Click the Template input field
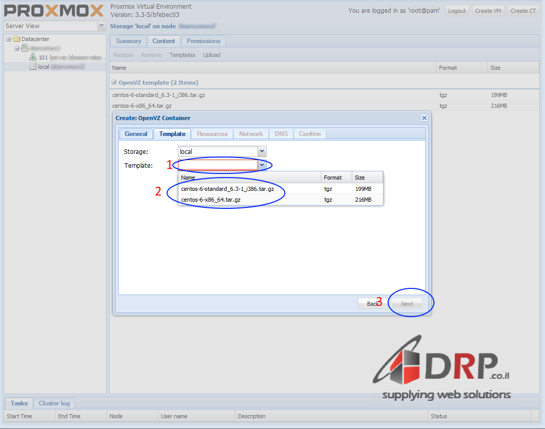Image resolution: width=545 pixels, height=429 pixels. 218,165
